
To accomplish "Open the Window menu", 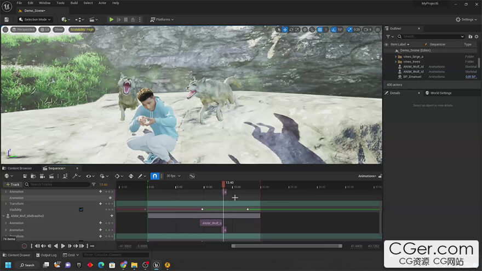I will [44, 3].
